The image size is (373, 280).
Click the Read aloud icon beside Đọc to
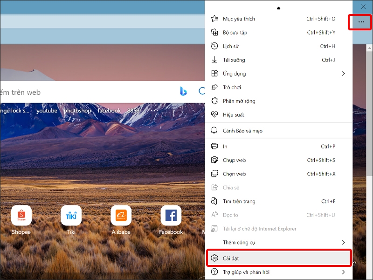214,215
